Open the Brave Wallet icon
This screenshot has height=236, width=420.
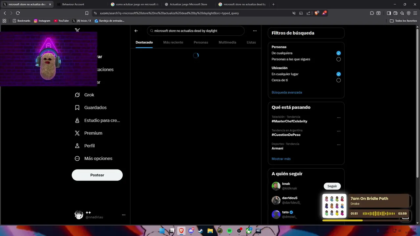[x=395, y=13]
